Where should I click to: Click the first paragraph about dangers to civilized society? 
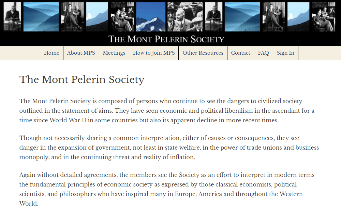[167, 111]
